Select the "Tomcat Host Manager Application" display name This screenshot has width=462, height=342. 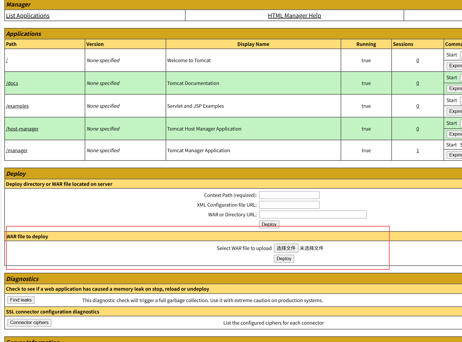[204, 129]
